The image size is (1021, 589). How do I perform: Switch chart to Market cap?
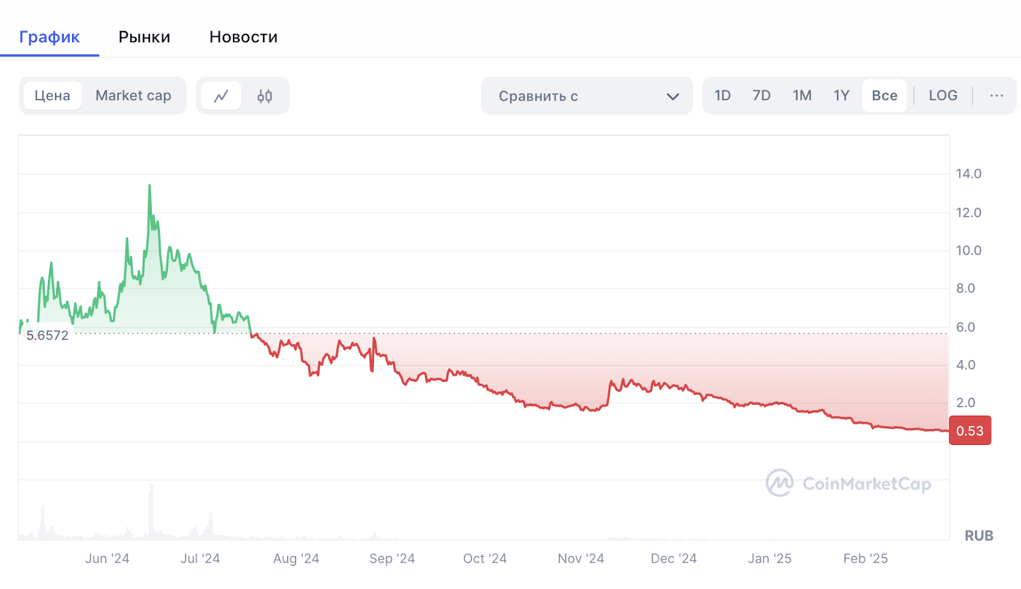tap(133, 96)
